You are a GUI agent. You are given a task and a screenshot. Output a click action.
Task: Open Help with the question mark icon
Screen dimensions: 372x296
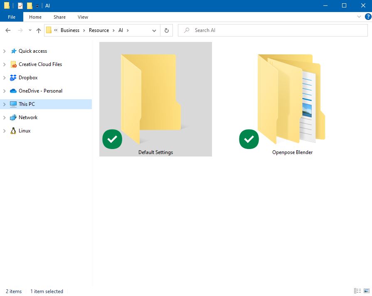368,17
